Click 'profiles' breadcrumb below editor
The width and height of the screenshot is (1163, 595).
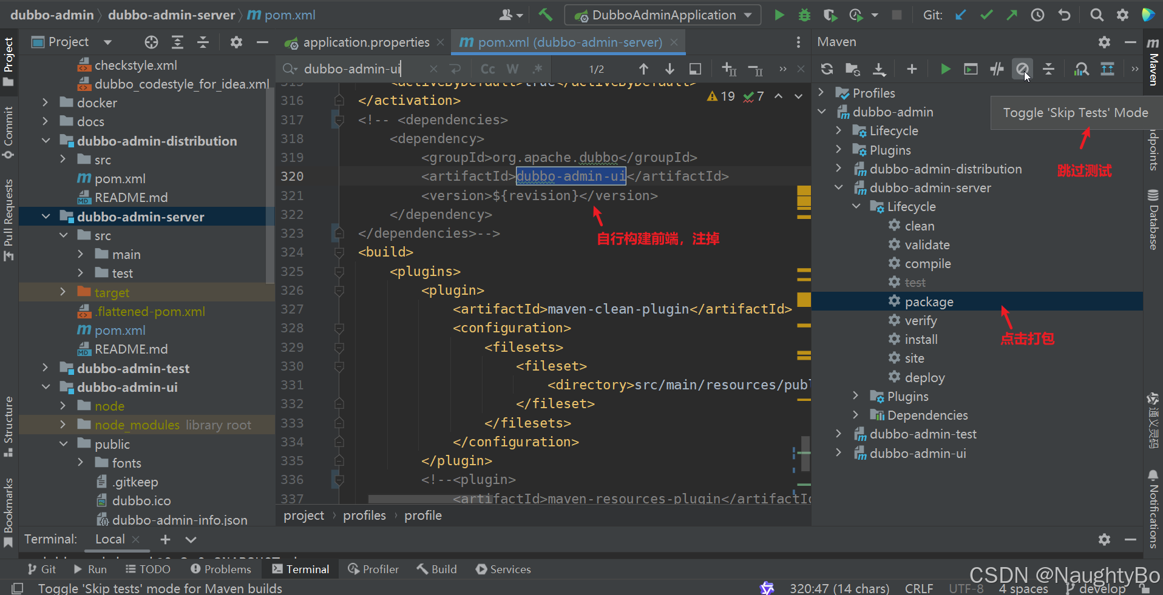[364, 516]
